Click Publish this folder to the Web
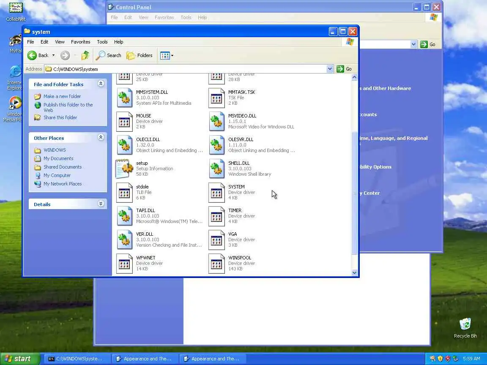487x365 pixels. 68,107
